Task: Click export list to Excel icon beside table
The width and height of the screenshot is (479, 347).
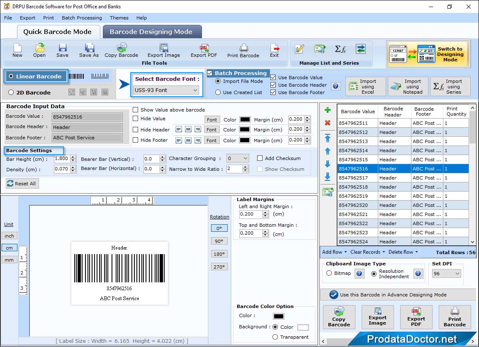Action: (328, 192)
